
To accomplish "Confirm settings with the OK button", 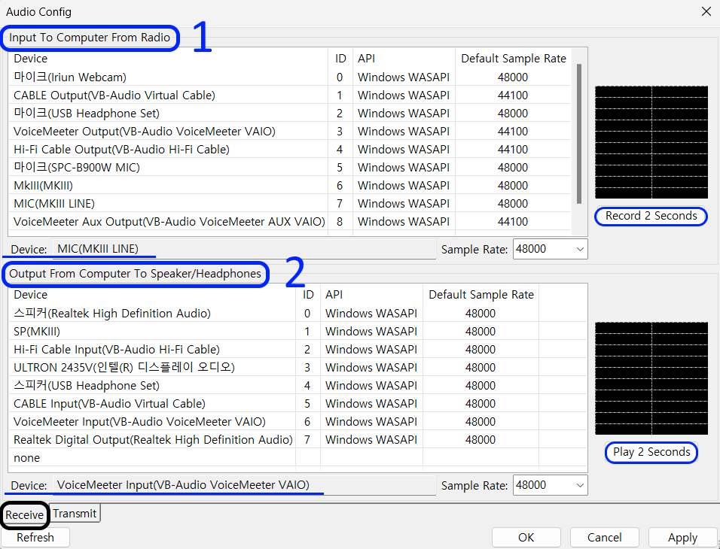I will click(526, 538).
